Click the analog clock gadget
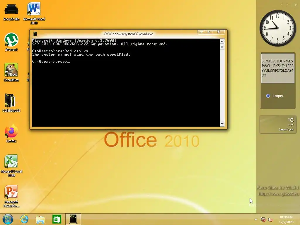This screenshot has width=300, height=225. pyautogui.click(x=278, y=28)
